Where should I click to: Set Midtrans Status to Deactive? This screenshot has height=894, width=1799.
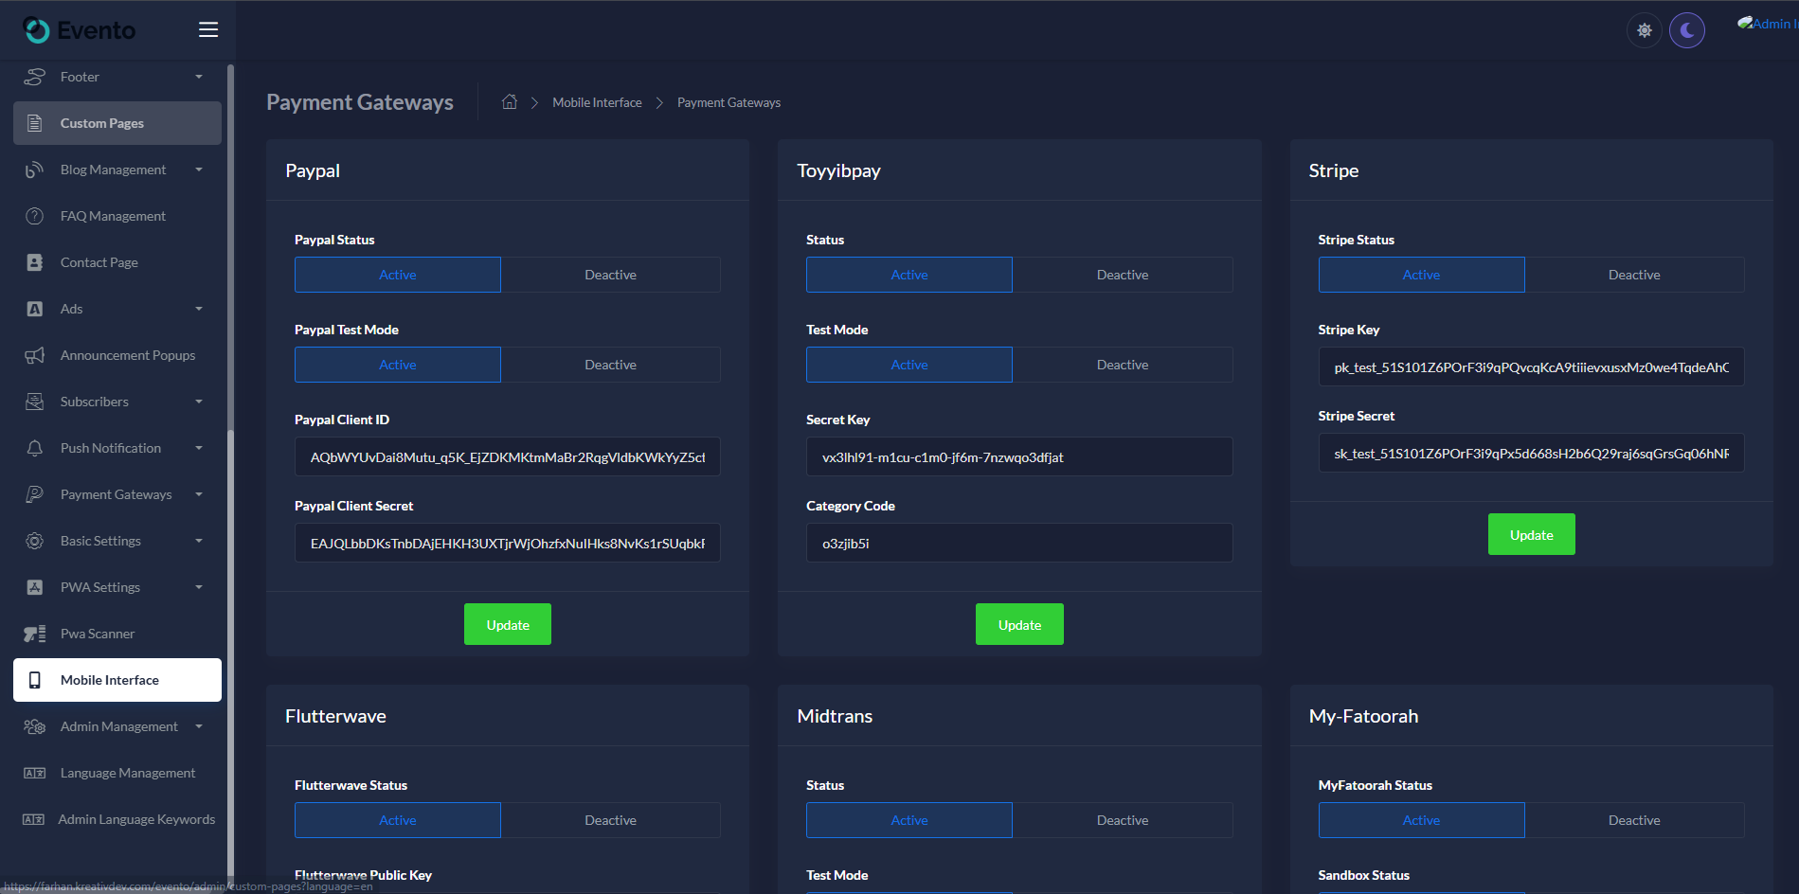point(1122,819)
